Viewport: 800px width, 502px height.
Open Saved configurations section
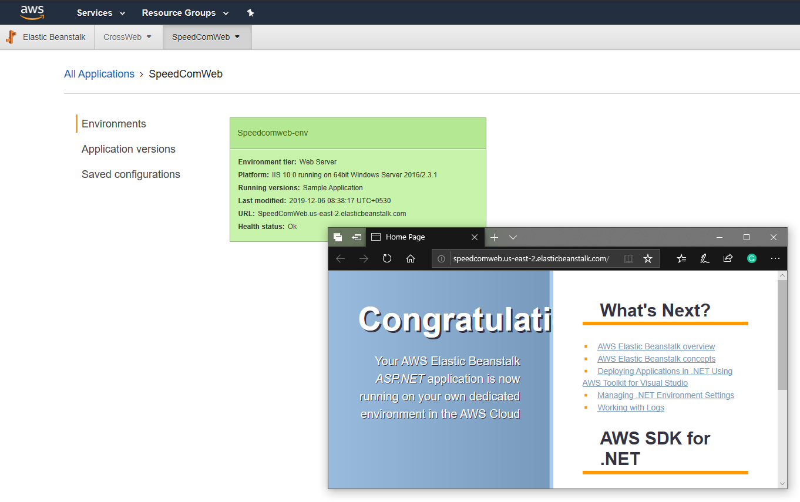(130, 174)
